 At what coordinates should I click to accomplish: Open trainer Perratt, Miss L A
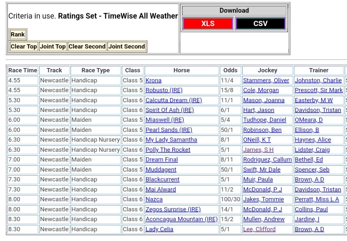317,200
